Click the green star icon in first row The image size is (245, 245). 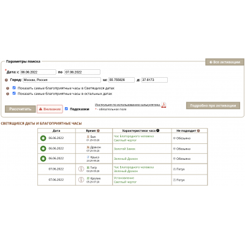click(x=43, y=138)
